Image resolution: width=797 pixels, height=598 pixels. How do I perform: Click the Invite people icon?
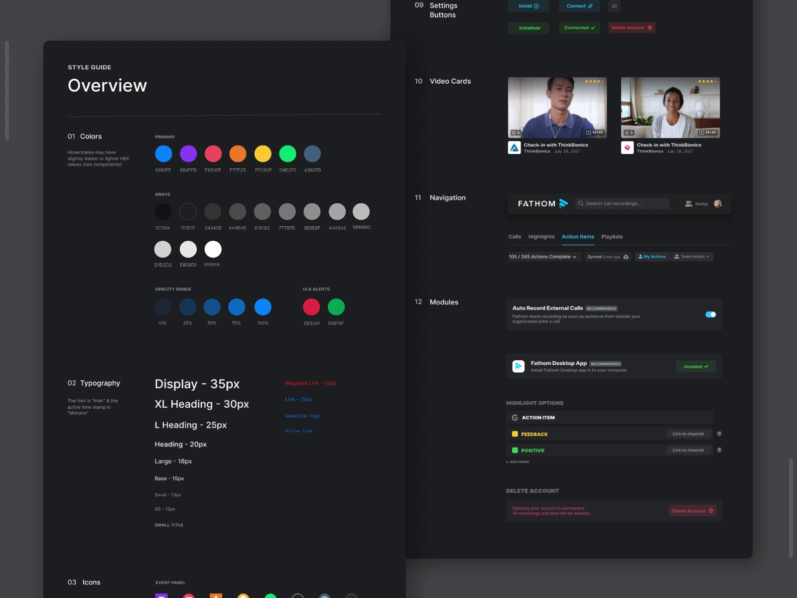pos(688,203)
